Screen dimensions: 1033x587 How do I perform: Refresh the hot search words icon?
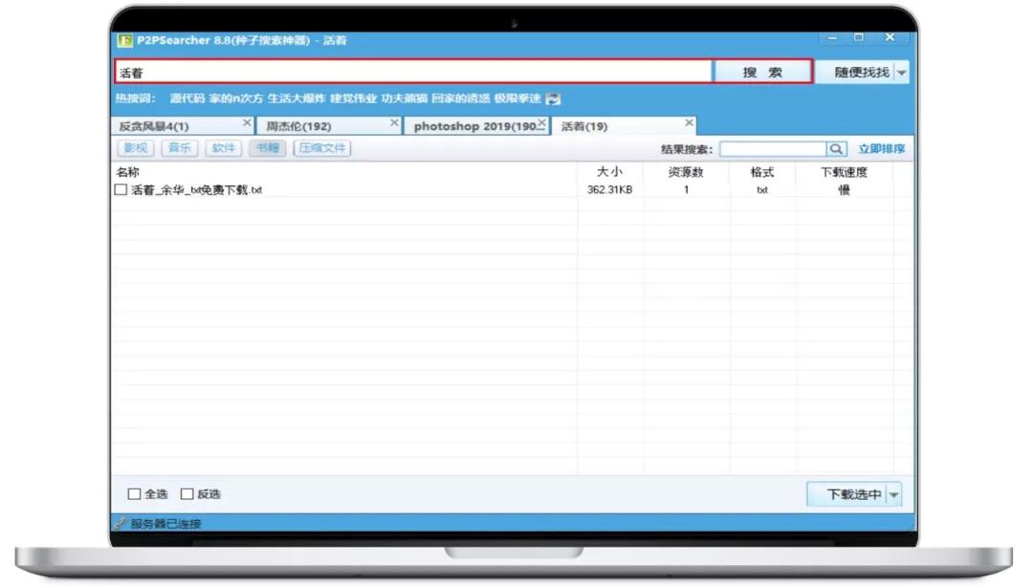[x=554, y=98]
